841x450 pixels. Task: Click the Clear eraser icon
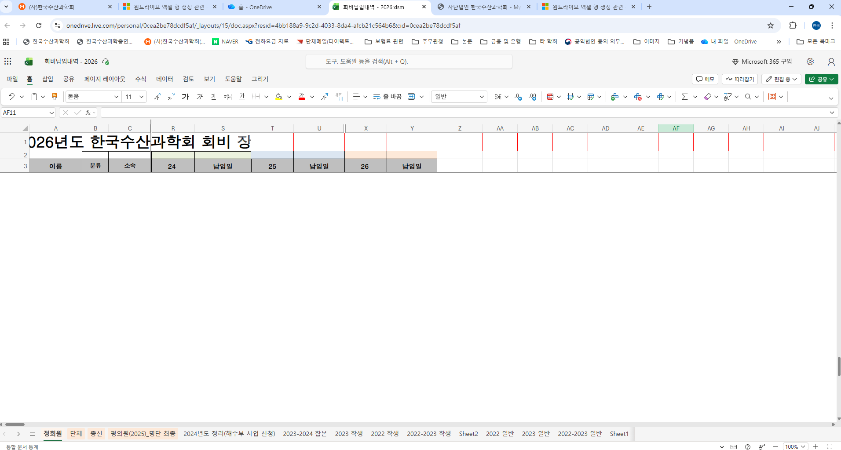tap(708, 97)
